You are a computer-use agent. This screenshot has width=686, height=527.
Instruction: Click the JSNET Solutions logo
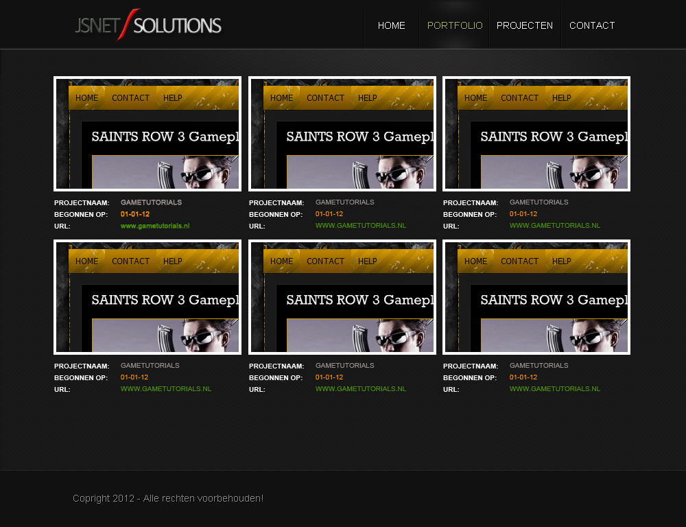click(148, 25)
